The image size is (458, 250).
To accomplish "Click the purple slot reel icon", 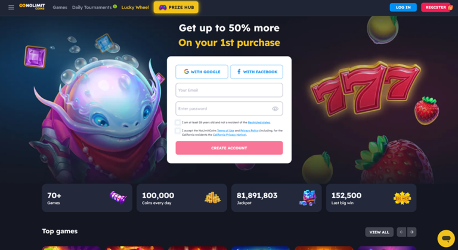I will (118, 198).
